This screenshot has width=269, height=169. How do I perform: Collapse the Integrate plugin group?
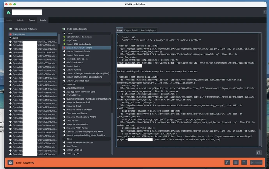[64, 84]
